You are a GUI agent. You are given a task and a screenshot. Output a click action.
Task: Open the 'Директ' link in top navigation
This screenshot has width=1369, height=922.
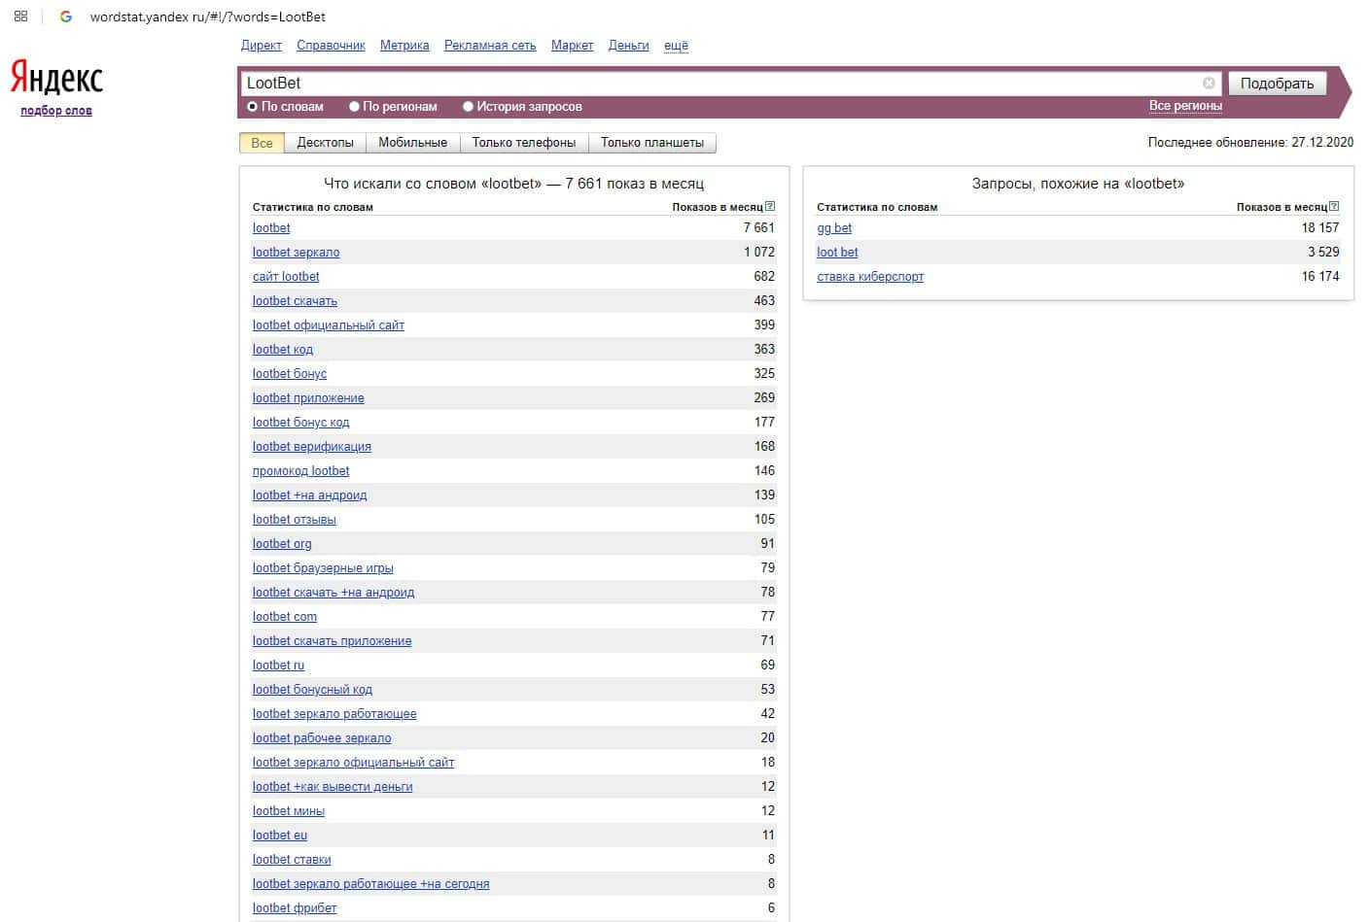point(261,46)
